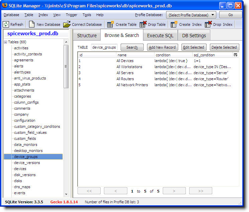The width and height of the screenshot is (249, 212).
Task: Select the All Routers row
Action: (158, 79)
